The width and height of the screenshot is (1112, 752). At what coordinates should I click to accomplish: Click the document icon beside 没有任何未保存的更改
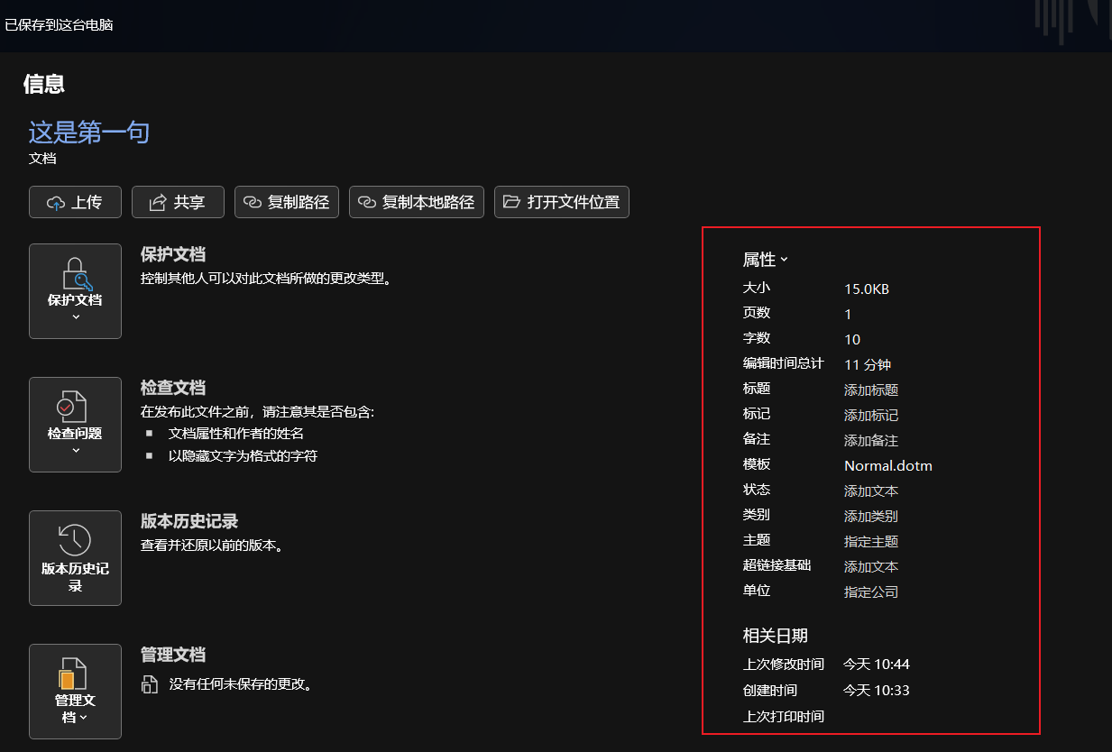pyautogui.click(x=150, y=684)
